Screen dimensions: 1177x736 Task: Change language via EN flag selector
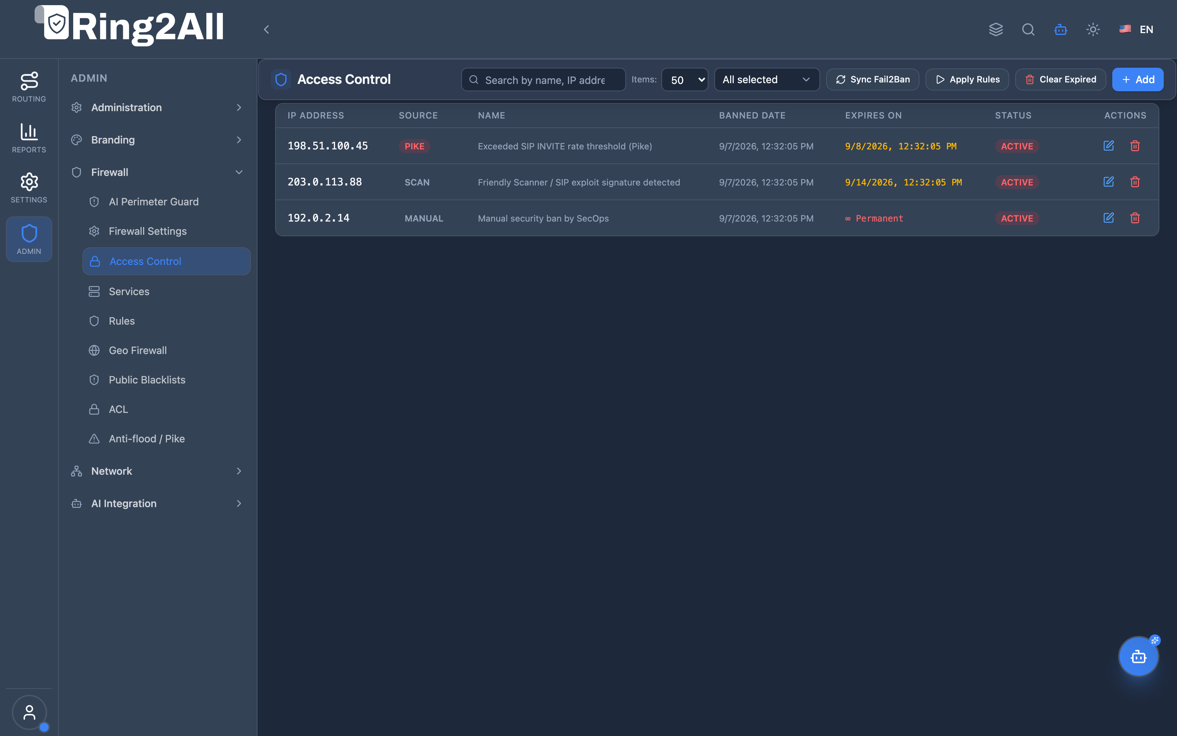pos(1136,30)
